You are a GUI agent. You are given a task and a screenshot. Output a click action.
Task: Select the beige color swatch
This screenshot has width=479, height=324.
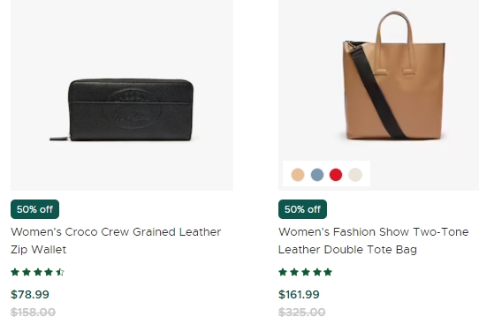coord(298,175)
